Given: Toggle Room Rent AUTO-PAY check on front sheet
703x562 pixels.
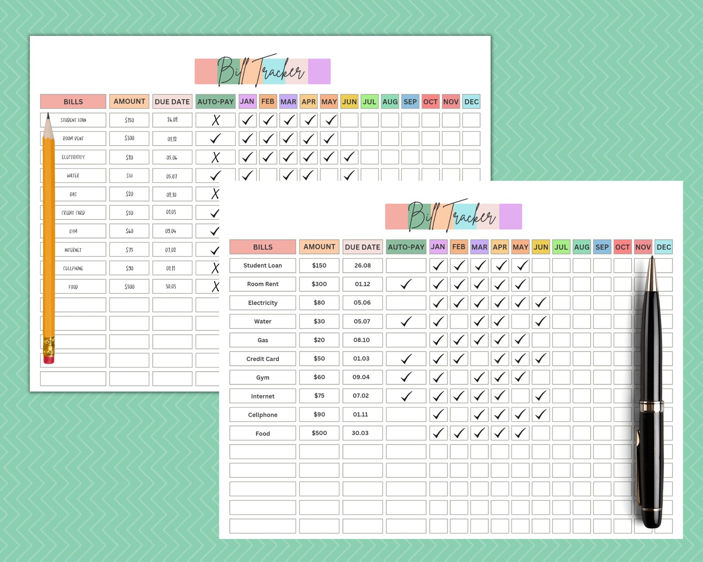Looking at the screenshot, I should 406,284.
